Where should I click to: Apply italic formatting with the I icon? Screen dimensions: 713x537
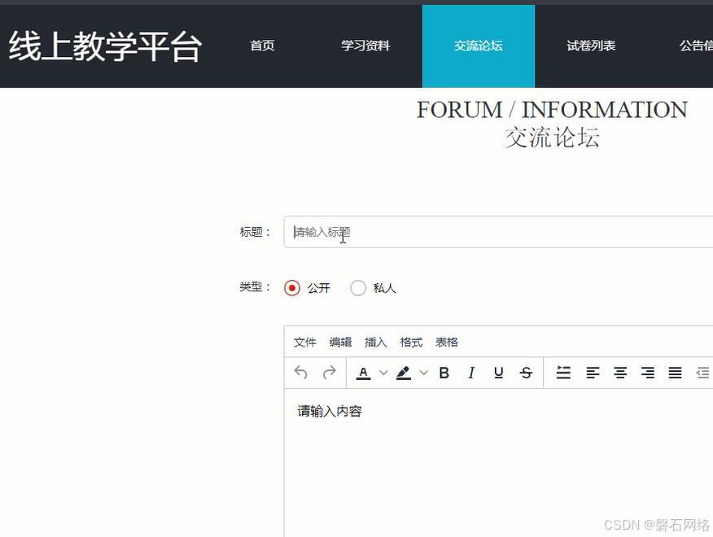point(471,373)
